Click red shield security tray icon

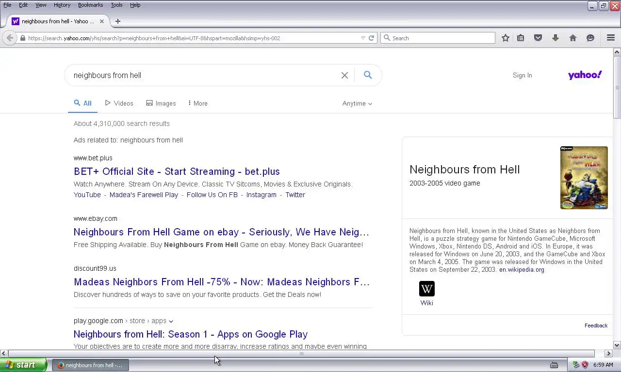tap(585, 365)
